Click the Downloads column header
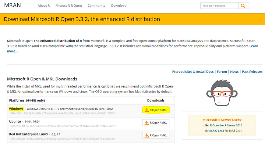The image size is (265, 144). pyautogui.click(x=156, y=101)
